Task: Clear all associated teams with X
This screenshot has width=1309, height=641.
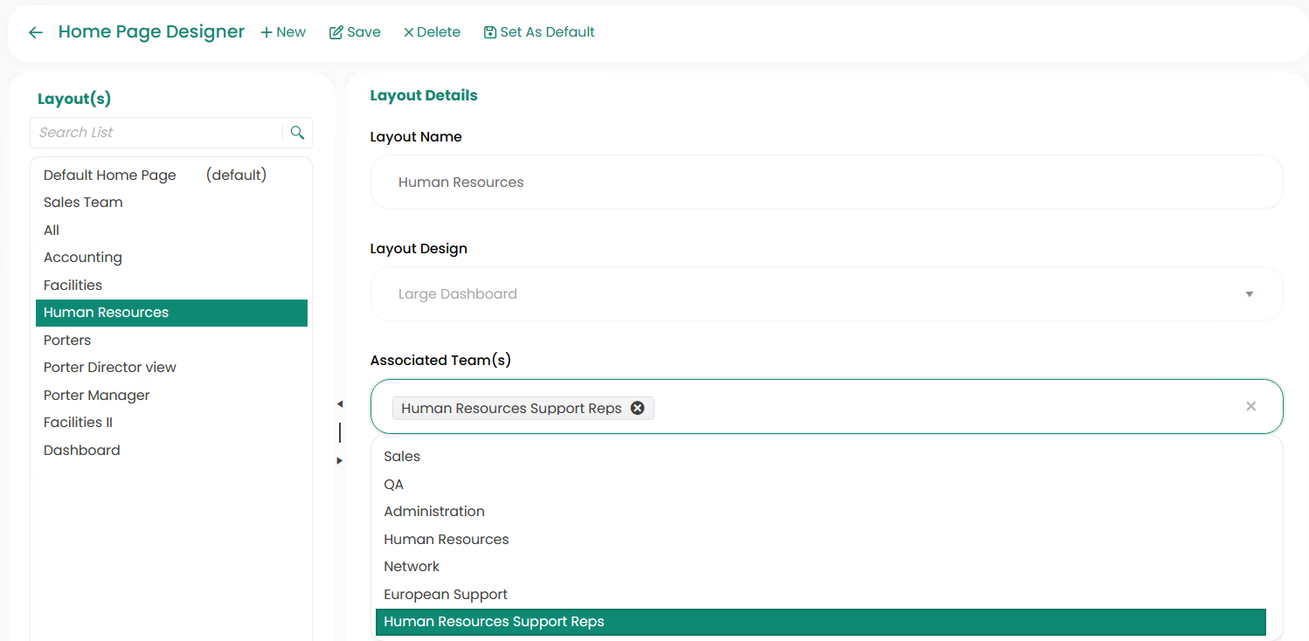Action: pos(1250,406)
